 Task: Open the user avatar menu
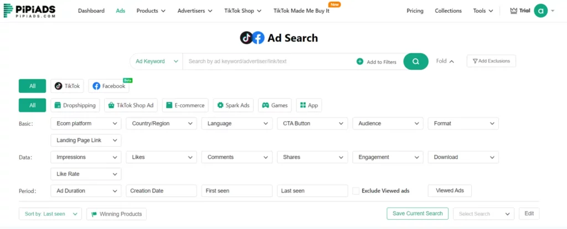click(x=541, y=11)
